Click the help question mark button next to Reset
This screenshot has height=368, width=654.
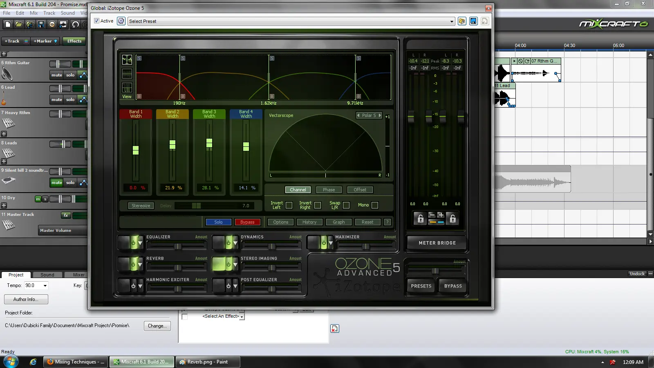[x=387, y=222]
